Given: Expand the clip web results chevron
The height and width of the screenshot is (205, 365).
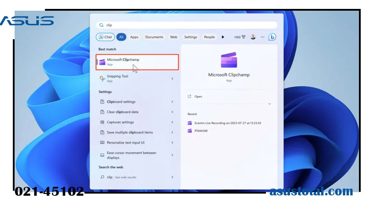Looking at the screenshot, I should (172, 177).
